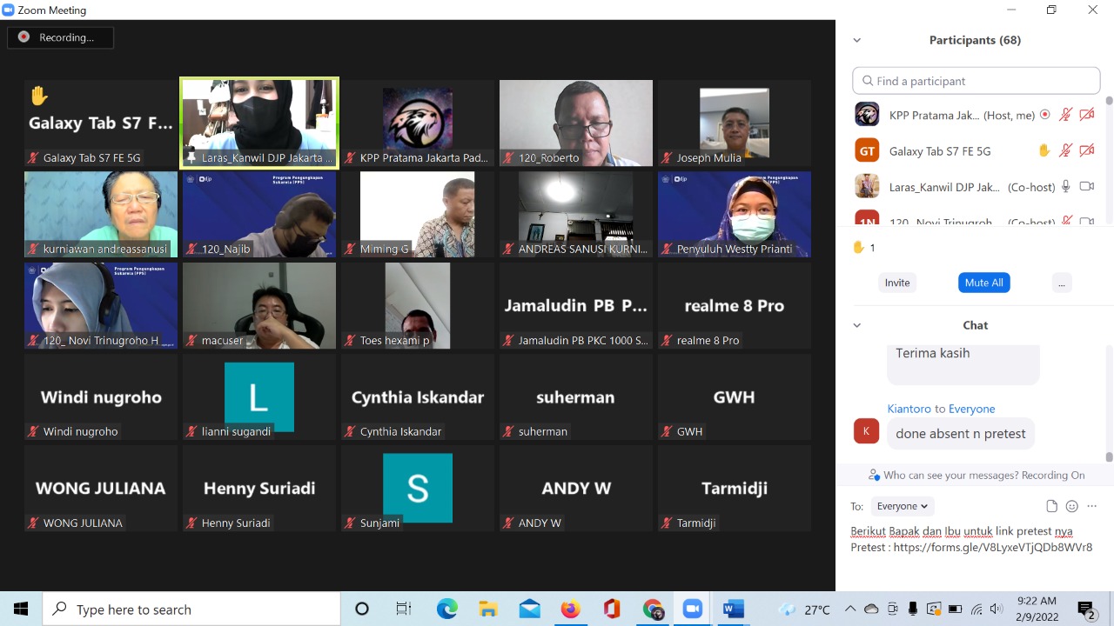The height and width of the screenshot is (626, 1114).
Task: Open Microsoft Word from the taskbar
Action: (734, 609)
